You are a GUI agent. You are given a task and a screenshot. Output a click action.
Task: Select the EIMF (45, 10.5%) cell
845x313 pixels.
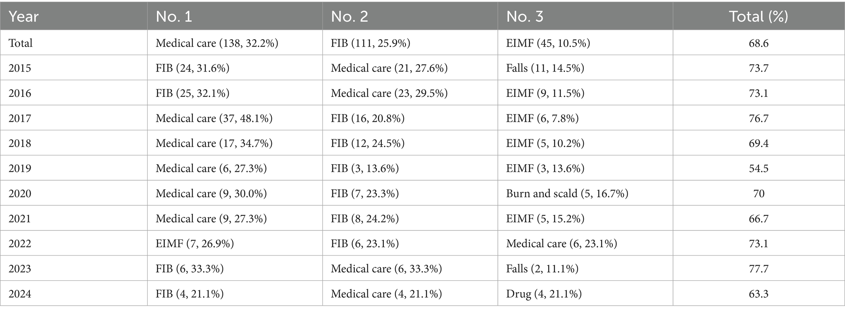[x=548, y=43]
